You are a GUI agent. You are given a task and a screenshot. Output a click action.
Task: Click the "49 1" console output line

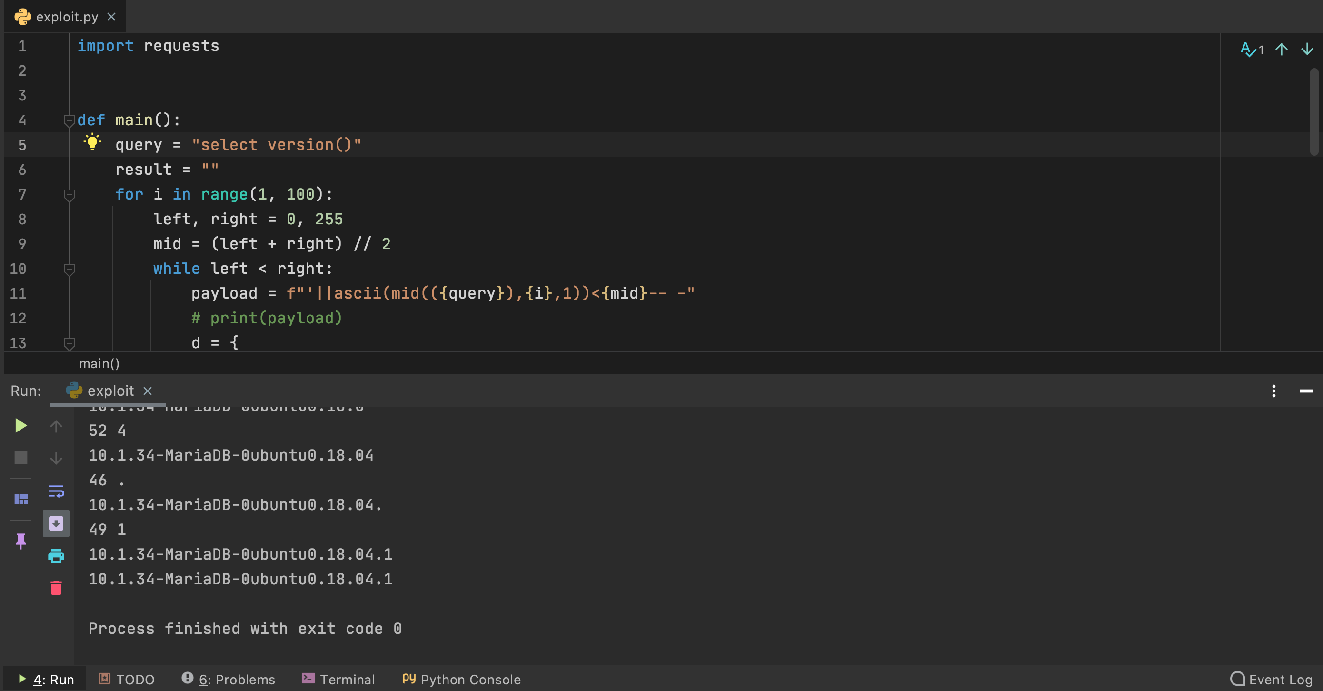point(107,529)
